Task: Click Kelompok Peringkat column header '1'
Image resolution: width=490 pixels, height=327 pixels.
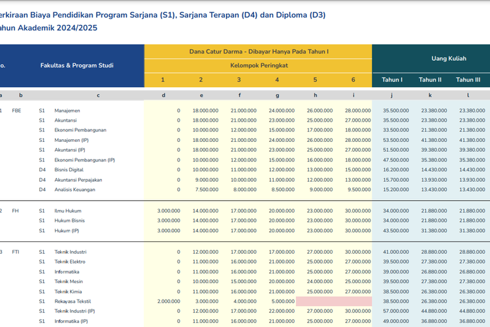Action: coord(163,80)
